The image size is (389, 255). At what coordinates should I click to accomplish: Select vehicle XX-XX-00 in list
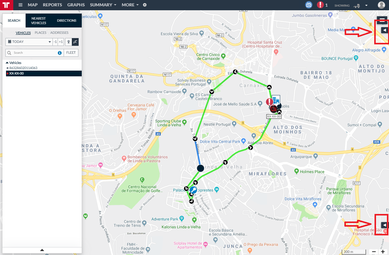click(44, 73)
